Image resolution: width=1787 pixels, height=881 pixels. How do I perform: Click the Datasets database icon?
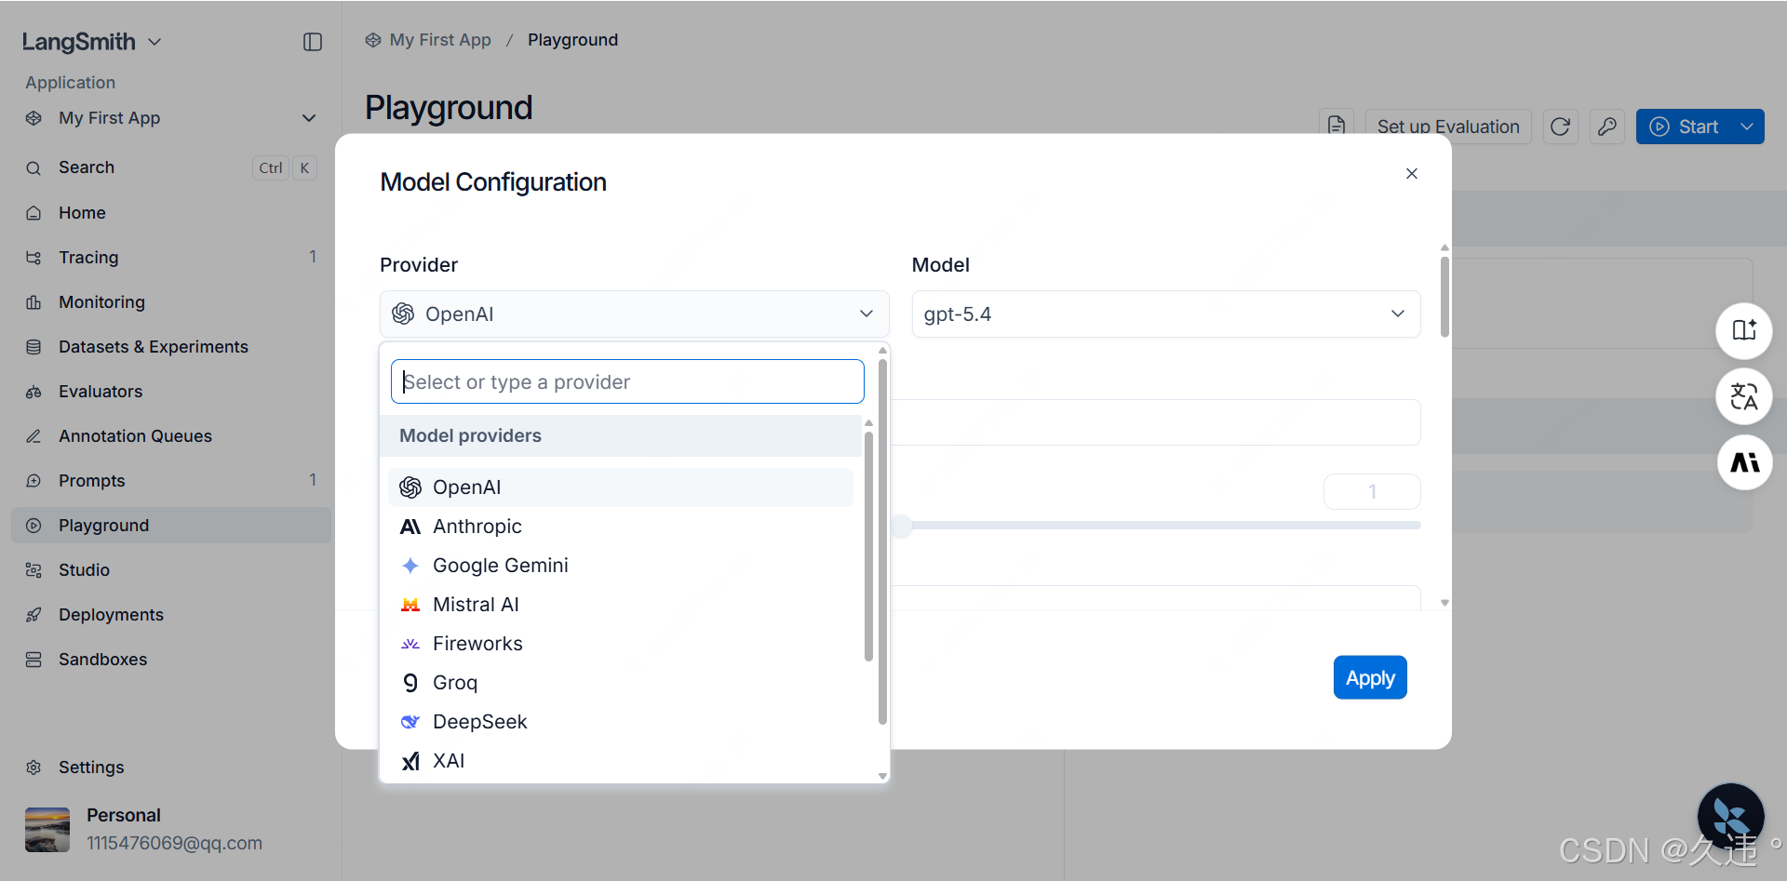34,347
